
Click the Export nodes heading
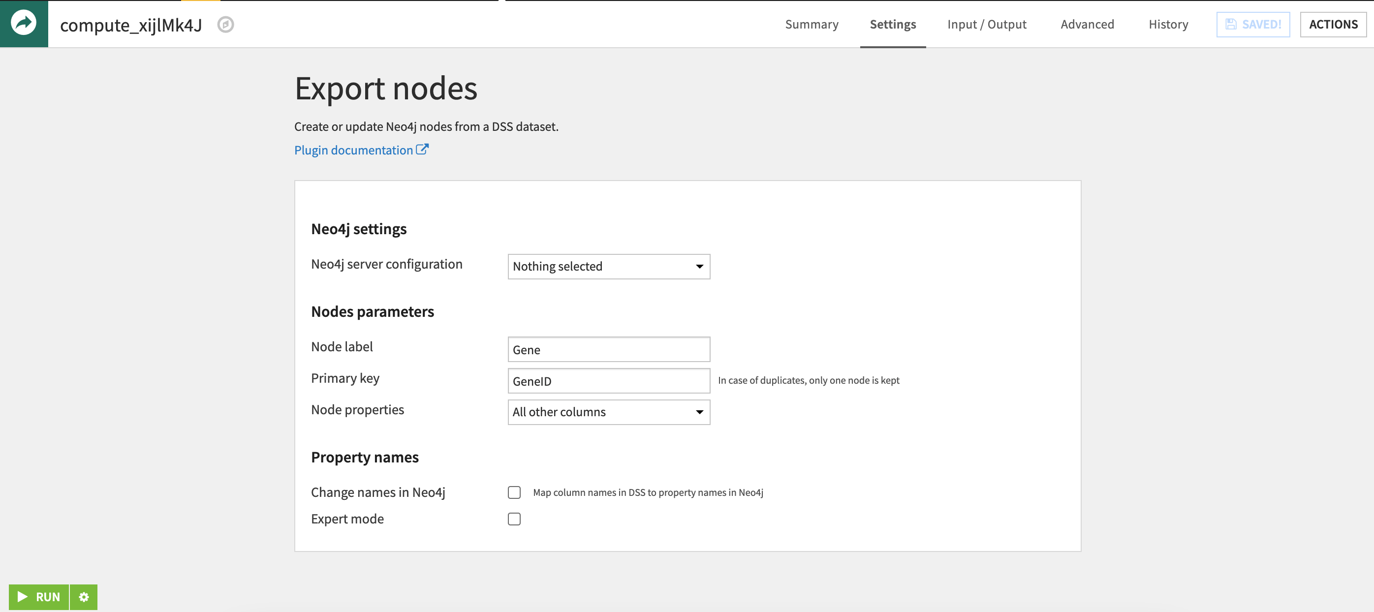(386, 88)
